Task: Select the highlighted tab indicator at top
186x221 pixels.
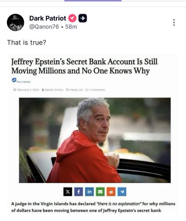Action: tap(93, 0)
